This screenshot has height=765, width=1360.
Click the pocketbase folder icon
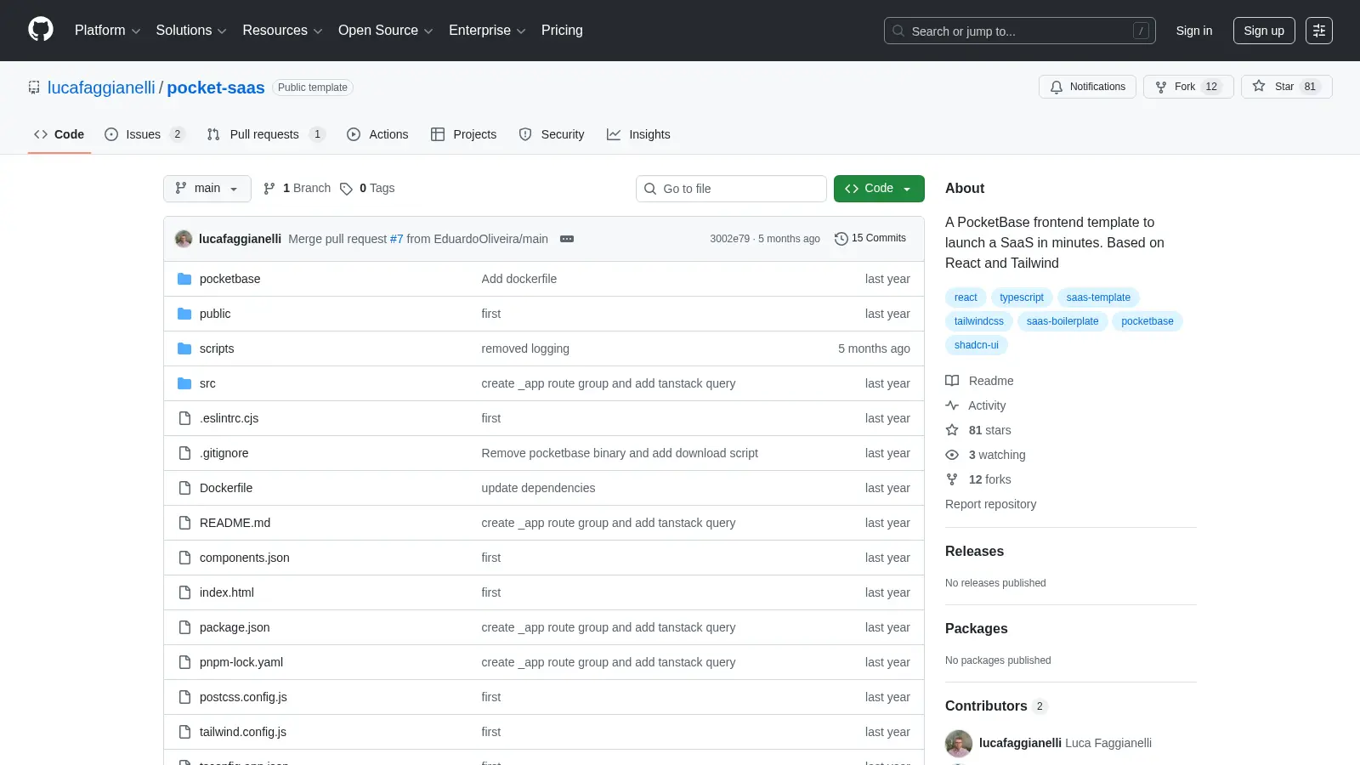point(184,279)
